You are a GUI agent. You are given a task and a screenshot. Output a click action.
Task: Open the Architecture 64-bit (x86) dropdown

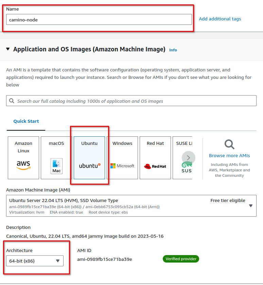(x=35, y=261)
